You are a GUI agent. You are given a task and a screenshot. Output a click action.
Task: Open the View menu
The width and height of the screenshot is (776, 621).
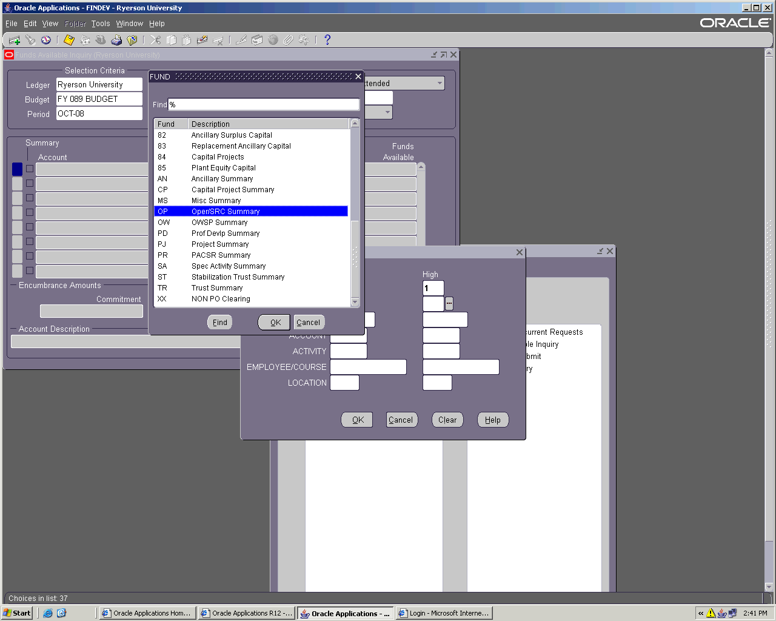pos(50,24)
